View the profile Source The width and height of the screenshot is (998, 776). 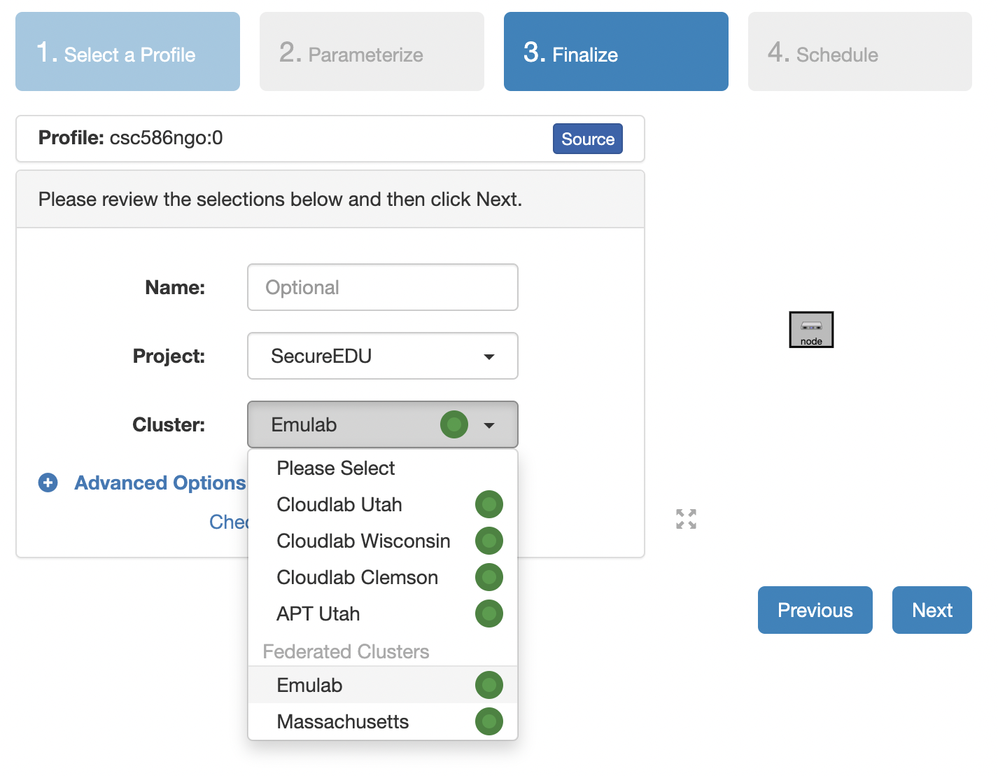point(588,139)
